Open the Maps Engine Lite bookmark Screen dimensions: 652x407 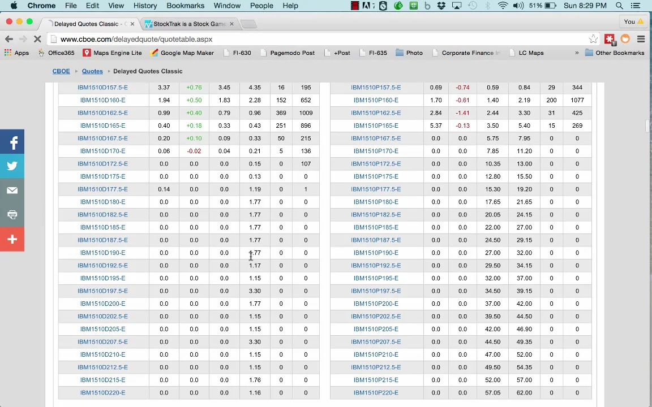coord(112,53)
